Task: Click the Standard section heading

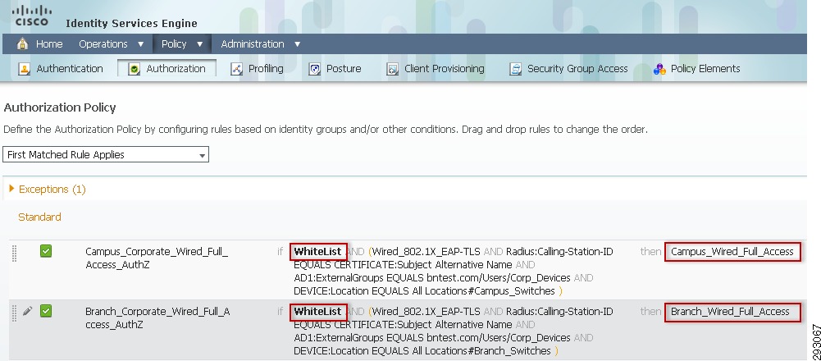Action: [40, 217]
